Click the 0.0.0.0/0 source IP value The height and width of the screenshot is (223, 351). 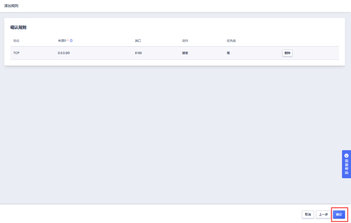click(x=64, y=53)
